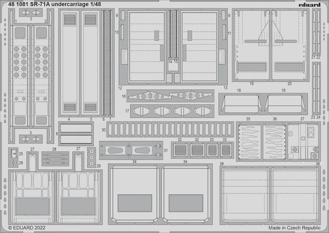Click the number label 24
The height and width of the screenshot is (233, 329).
[318, 117]
